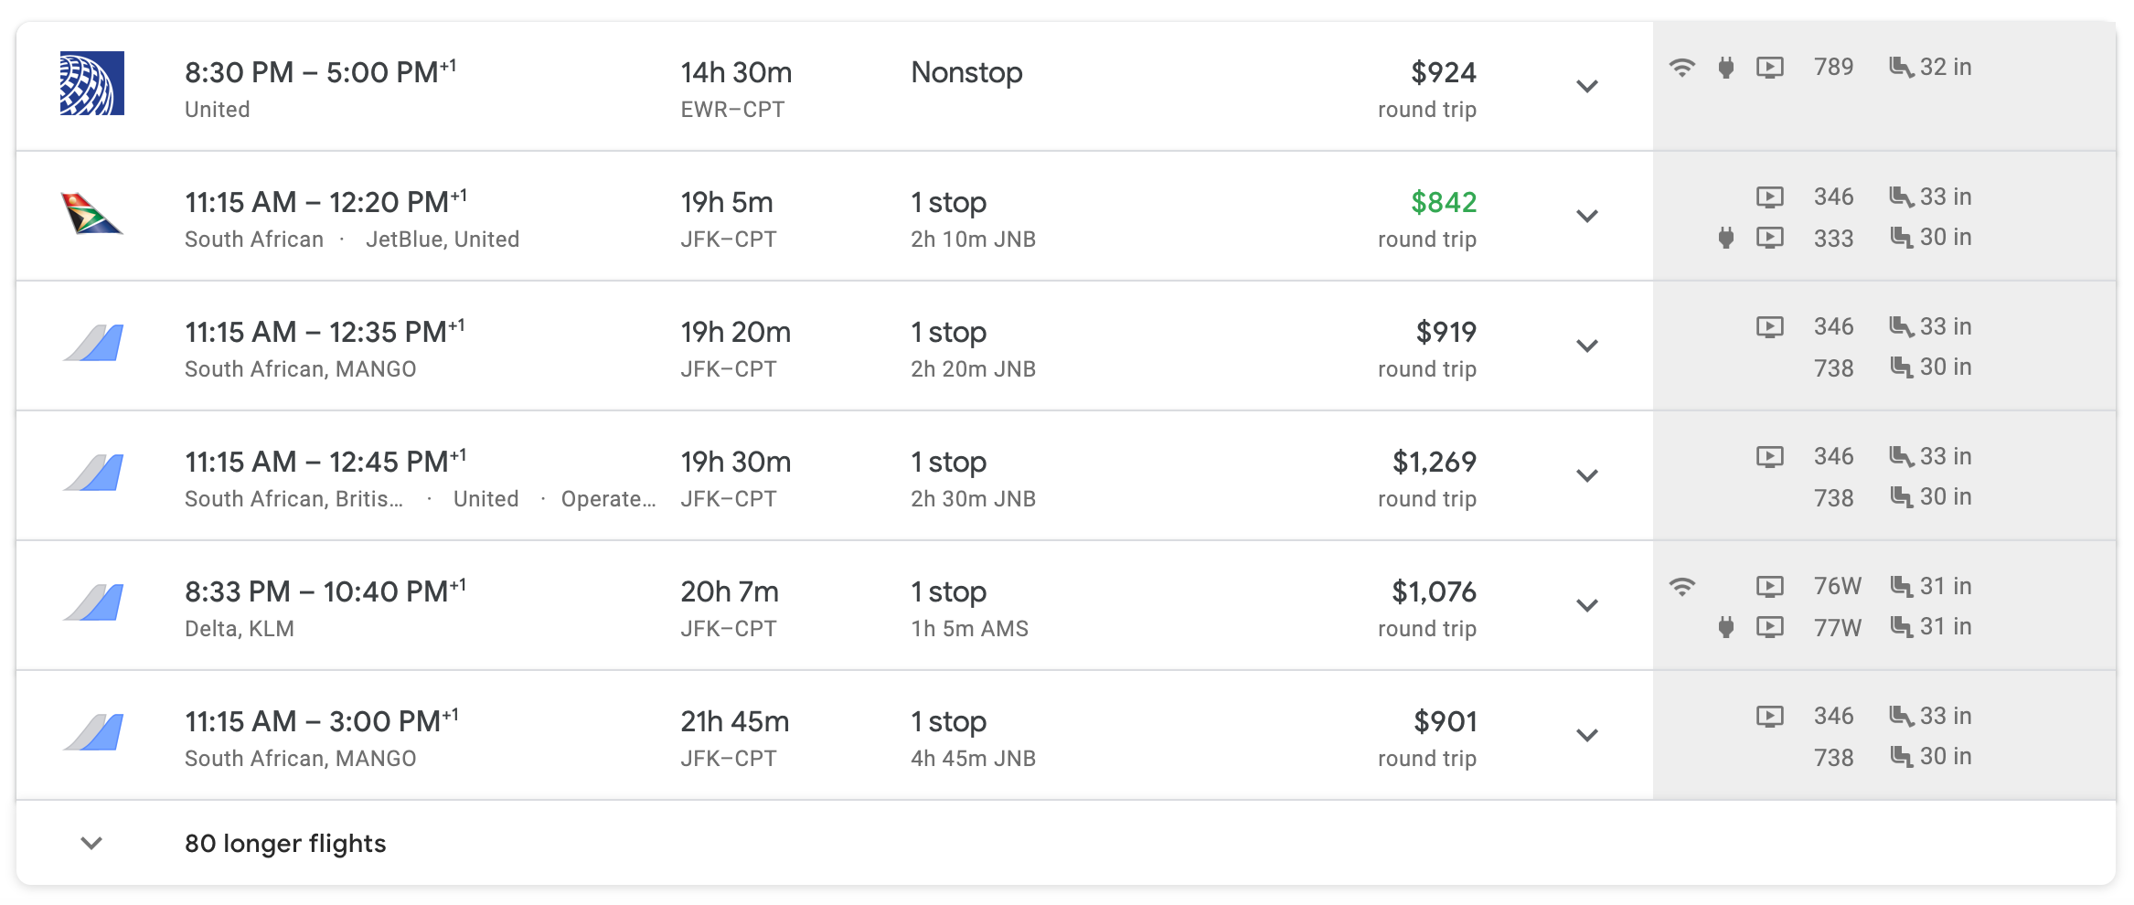Click the South African Airways tail logo
The image size is (2134, 905).
[x=91, y=213]
